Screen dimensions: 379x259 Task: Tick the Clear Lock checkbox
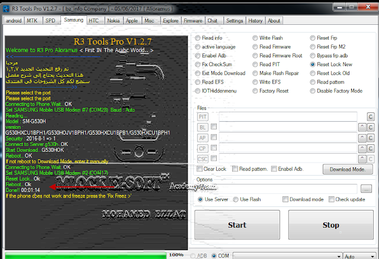coord(200,169)
